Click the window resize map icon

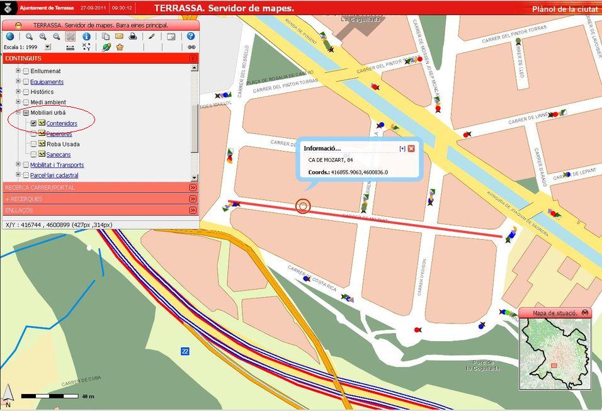171,37
